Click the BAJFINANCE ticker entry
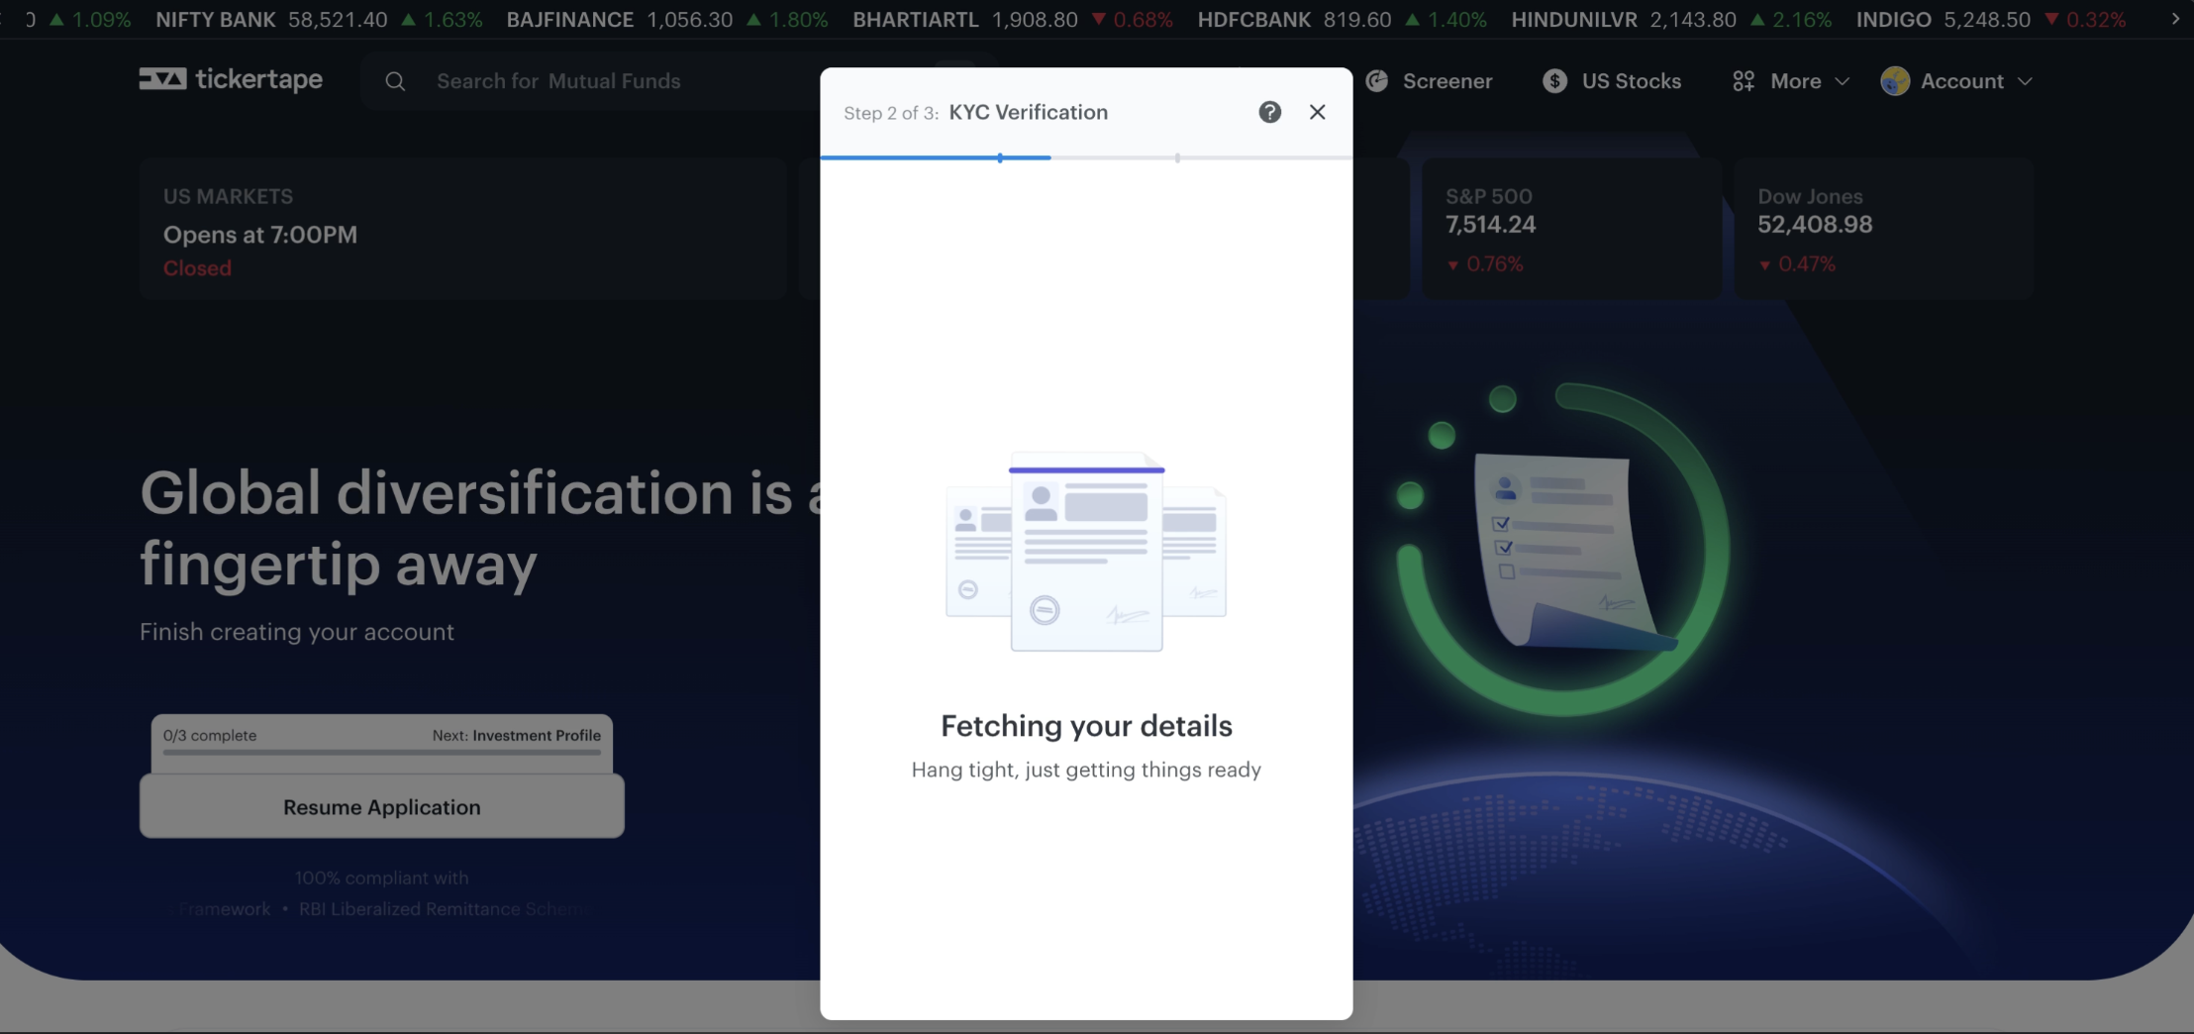This screenshot has width=2194, height=1034. (667, 20)
